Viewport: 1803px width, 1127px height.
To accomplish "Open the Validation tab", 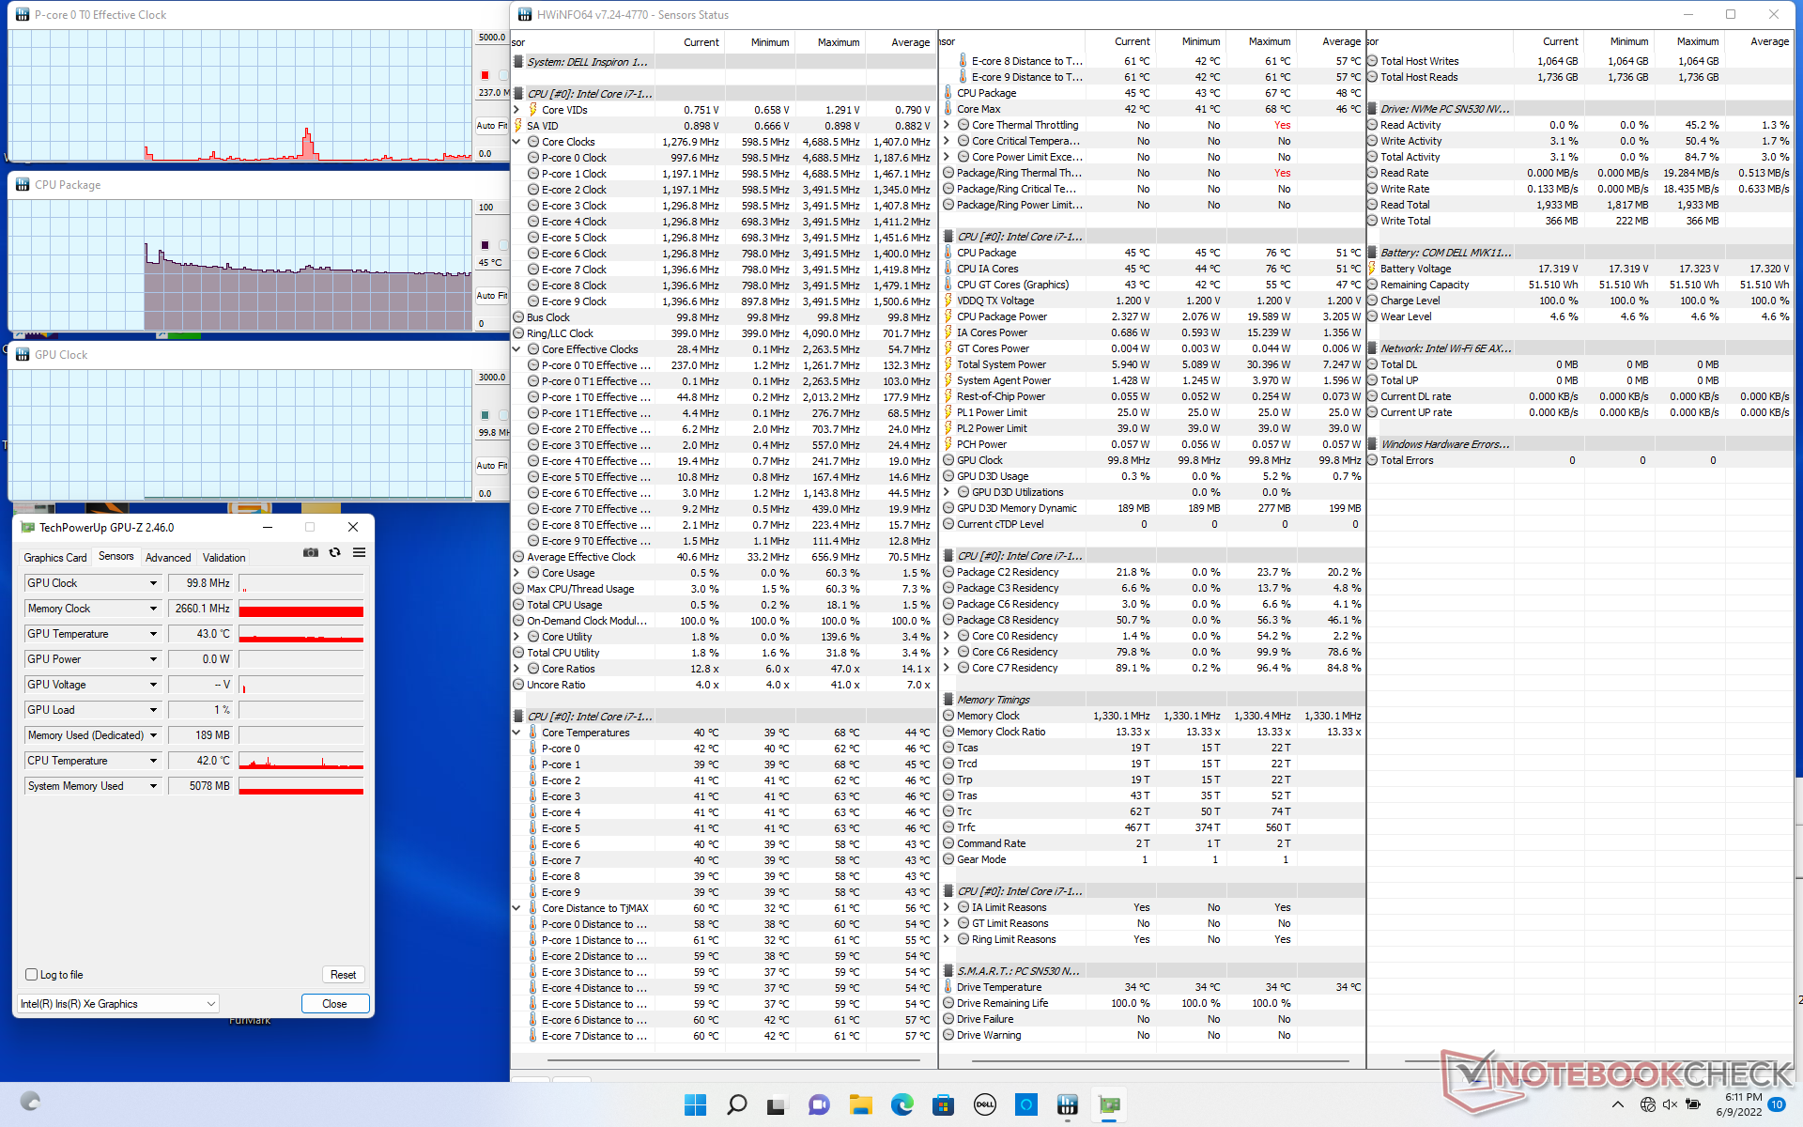I will (x=224, y=557).
